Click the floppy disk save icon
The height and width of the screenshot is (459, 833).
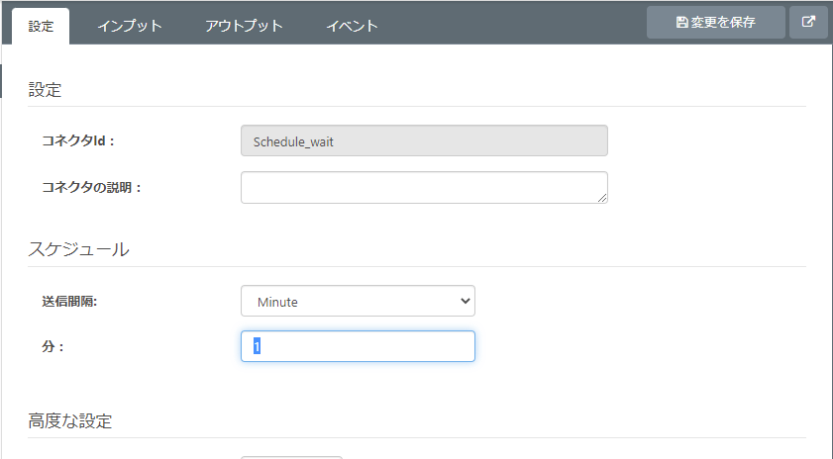[681, 23]
